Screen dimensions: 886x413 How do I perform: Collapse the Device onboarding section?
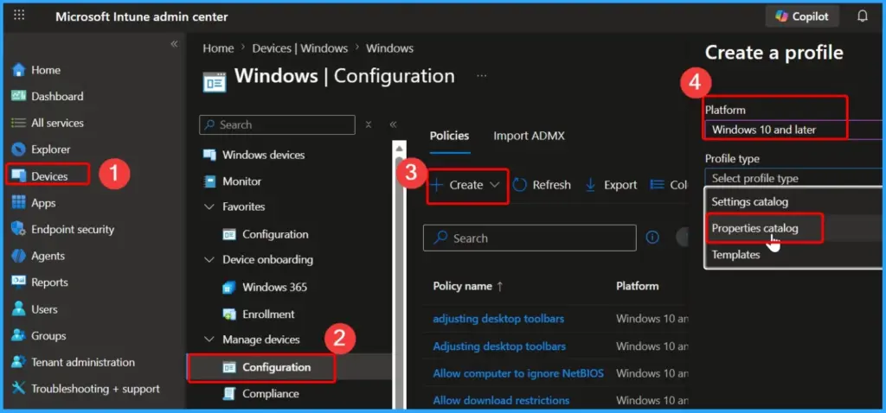pos(209,260)
